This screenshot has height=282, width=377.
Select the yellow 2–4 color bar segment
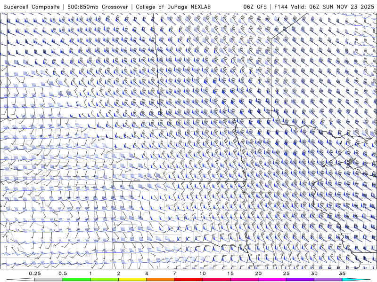pos(132,280)
